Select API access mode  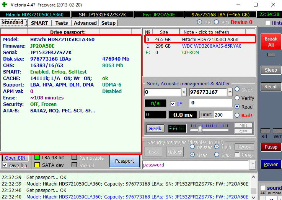(x=199, y=22)
